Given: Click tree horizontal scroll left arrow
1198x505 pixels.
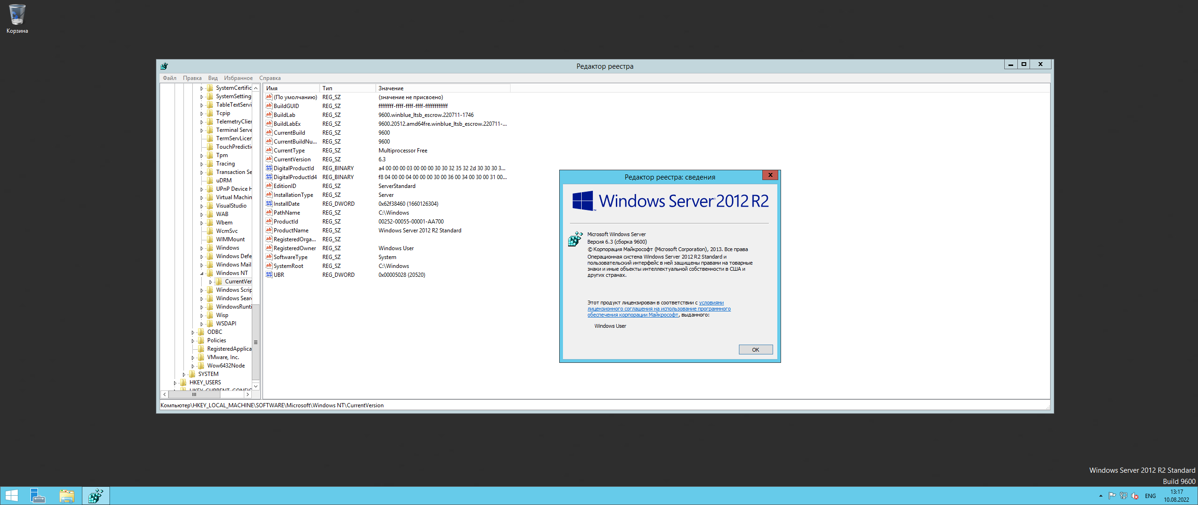Looking at the screenshot, I should pos(164,395).
